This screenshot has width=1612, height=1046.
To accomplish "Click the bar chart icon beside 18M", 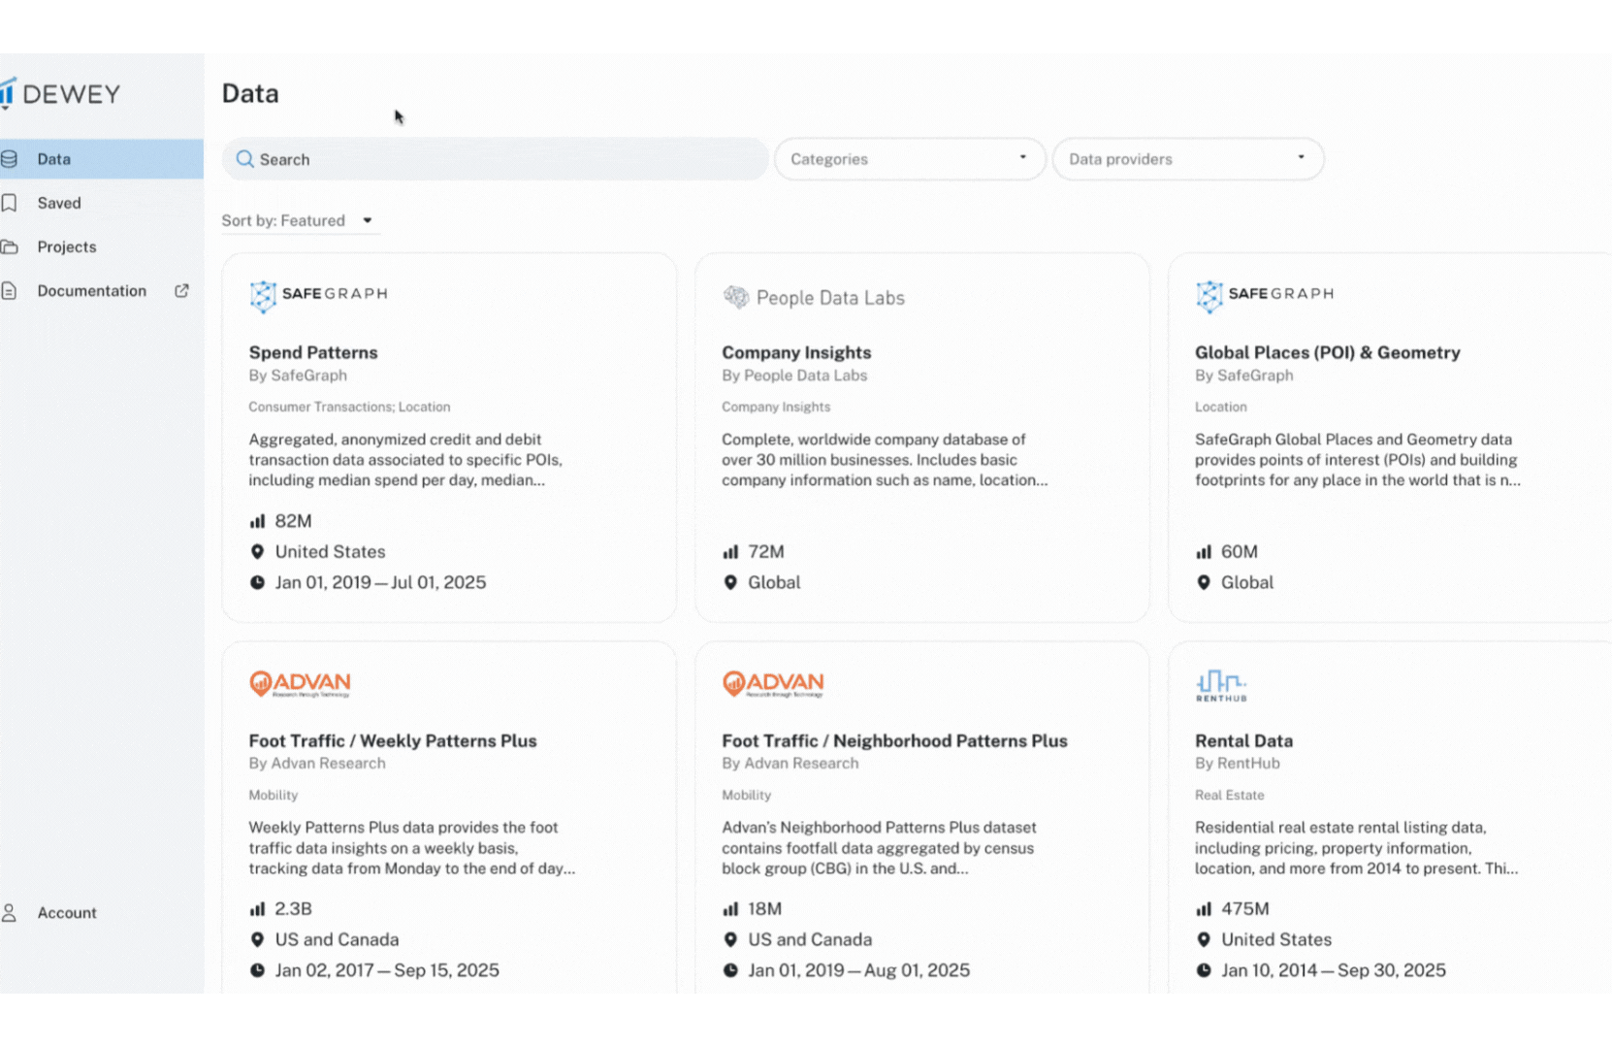I will point(730,909).
